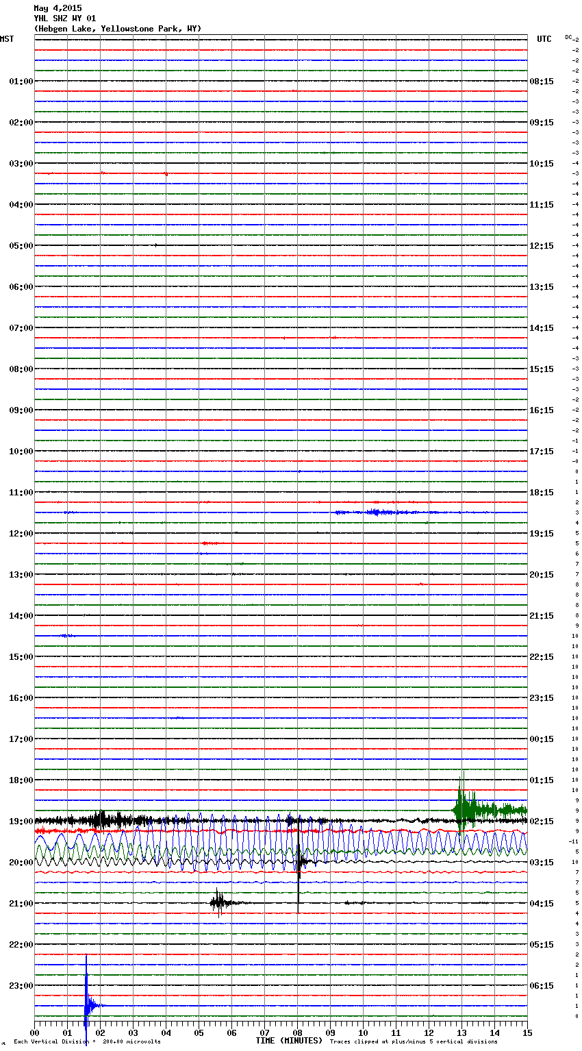Click the traces clipped at plus/minus 5 divisions note

point(414,1042)
